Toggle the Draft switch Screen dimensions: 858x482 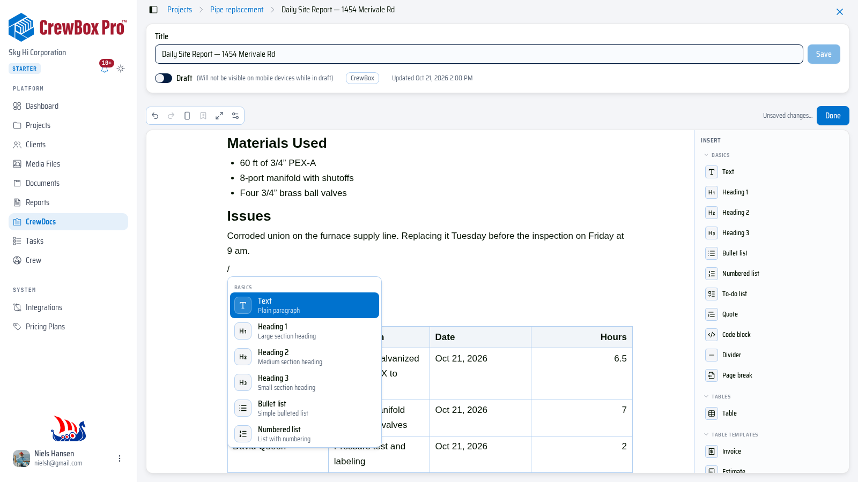(x=164, y=78)
